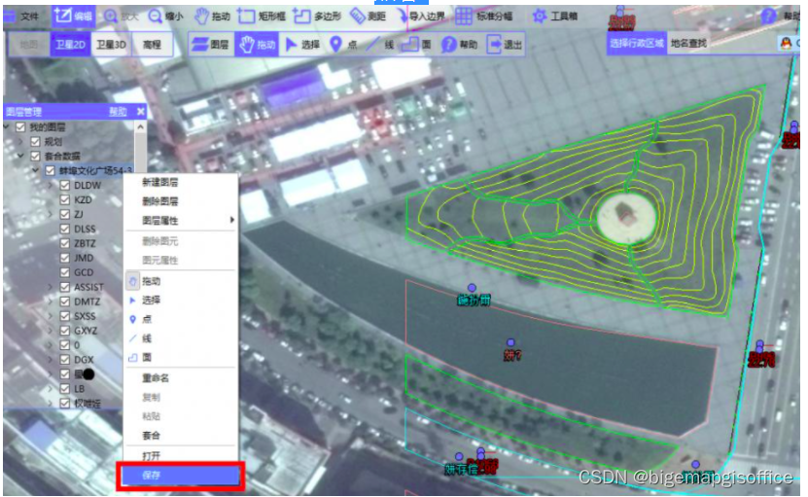Expand the ZJ layer node
Image resolution: width=808 pixels, height=497 pixels.
pos(51,214)
